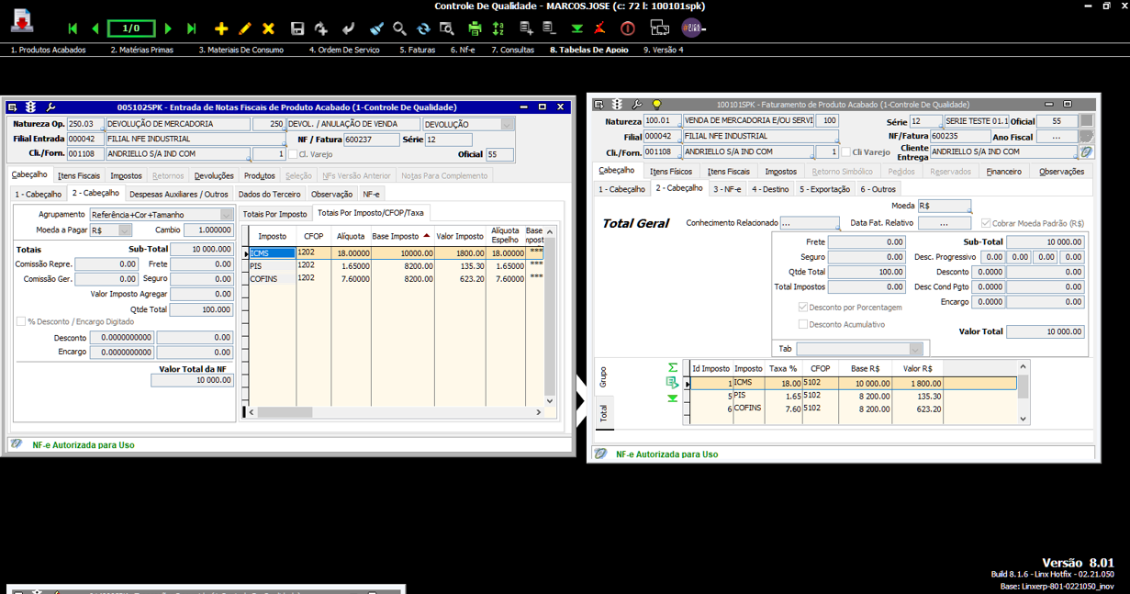Click the green sigma icon in Faturamento

click(673, 367)
